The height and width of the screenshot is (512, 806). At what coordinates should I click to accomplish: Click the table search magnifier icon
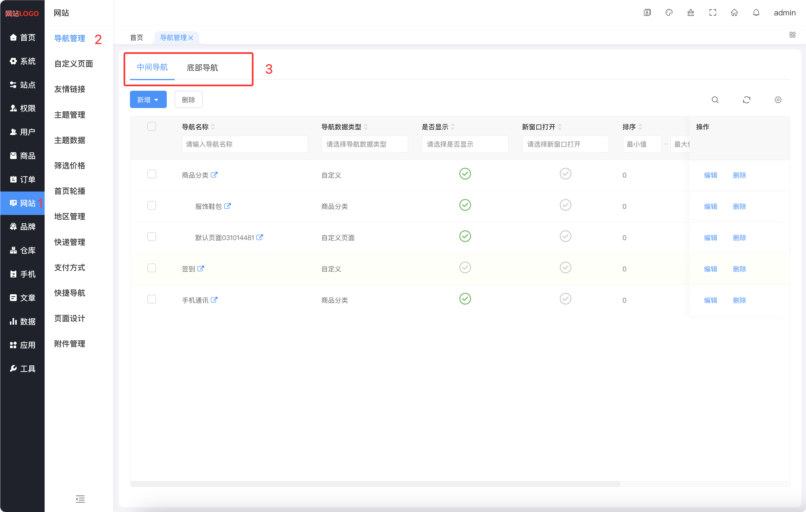pos(715,100)
